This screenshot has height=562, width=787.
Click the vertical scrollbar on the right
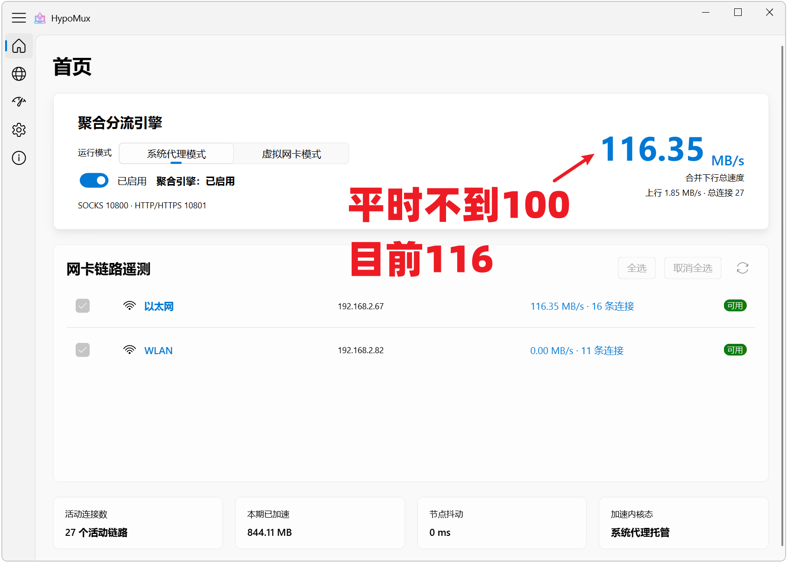(782, 295)
